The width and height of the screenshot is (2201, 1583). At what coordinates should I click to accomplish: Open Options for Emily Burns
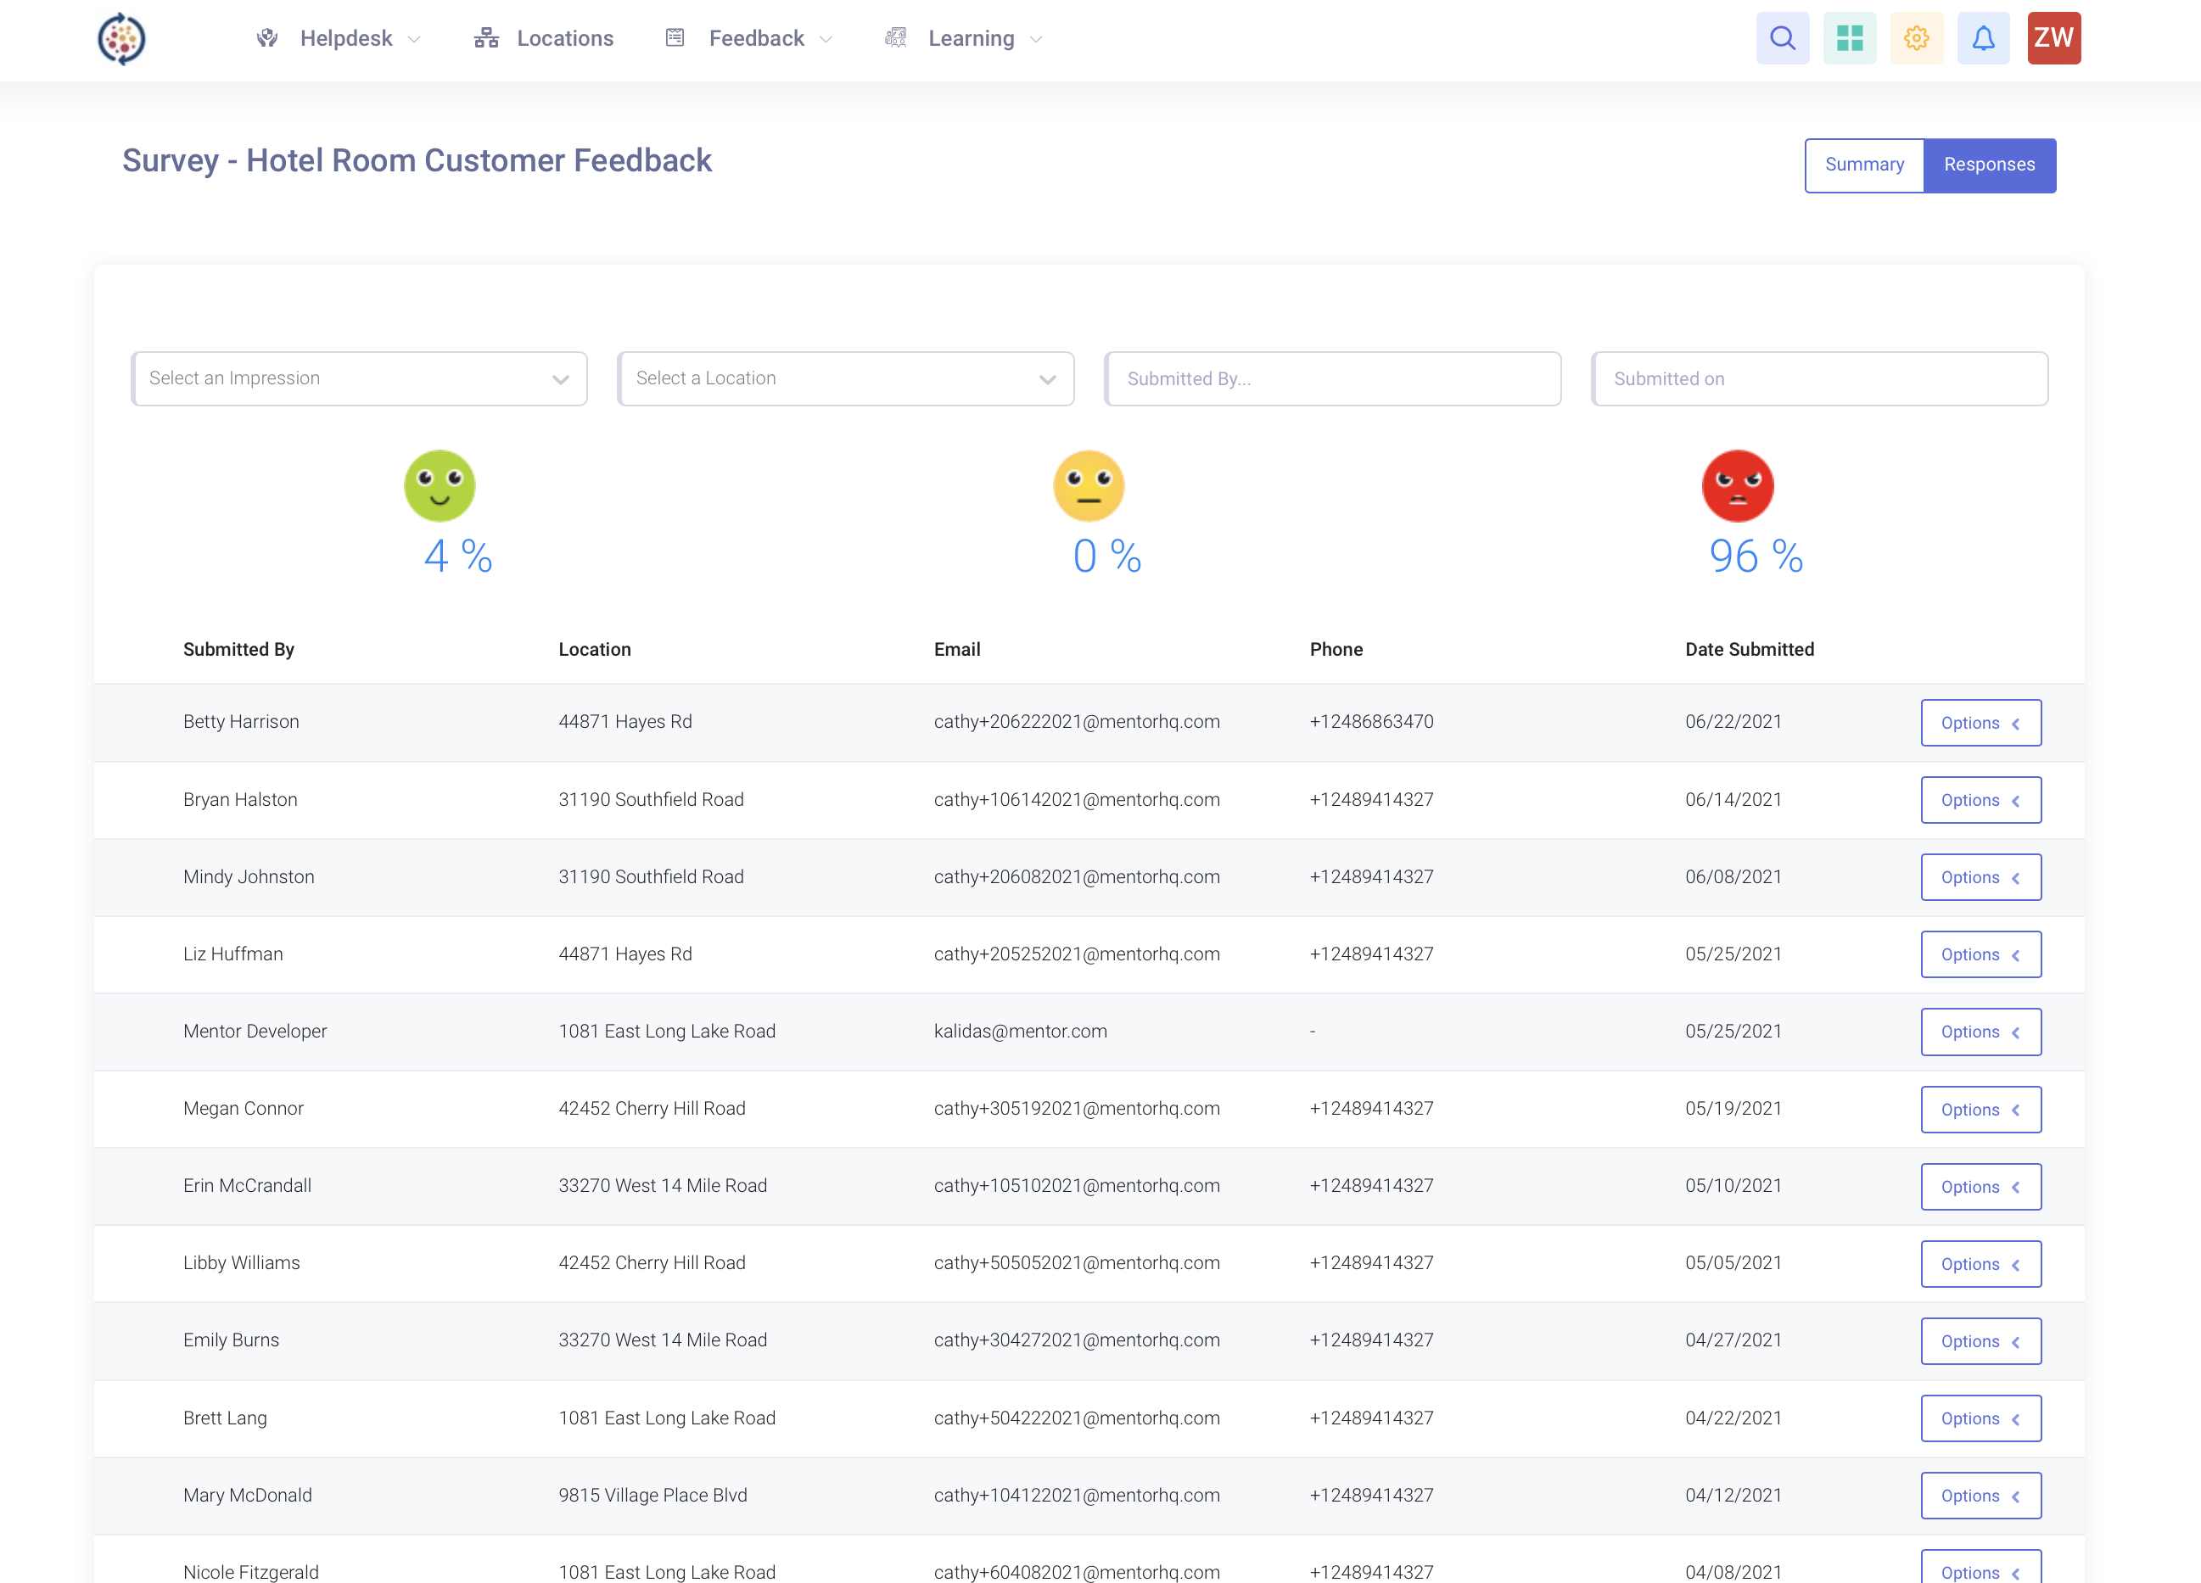(1980, 1341)
